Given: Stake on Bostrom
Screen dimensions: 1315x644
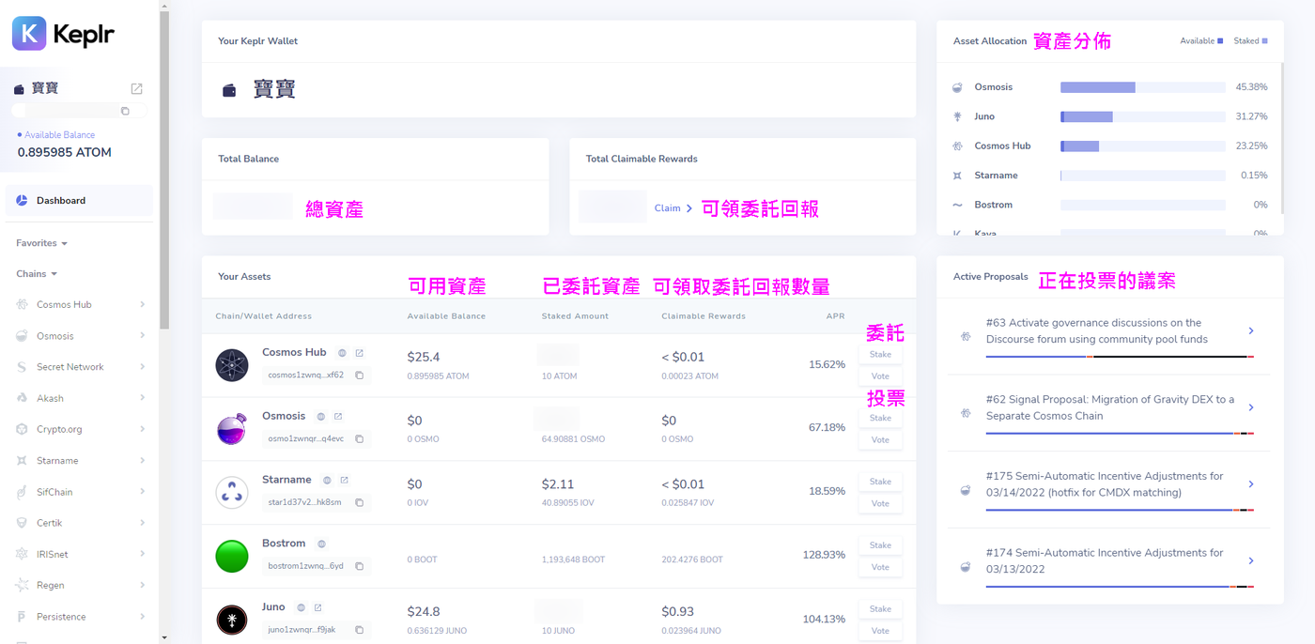Looking at the screenshot, I should tap(880, 545).
